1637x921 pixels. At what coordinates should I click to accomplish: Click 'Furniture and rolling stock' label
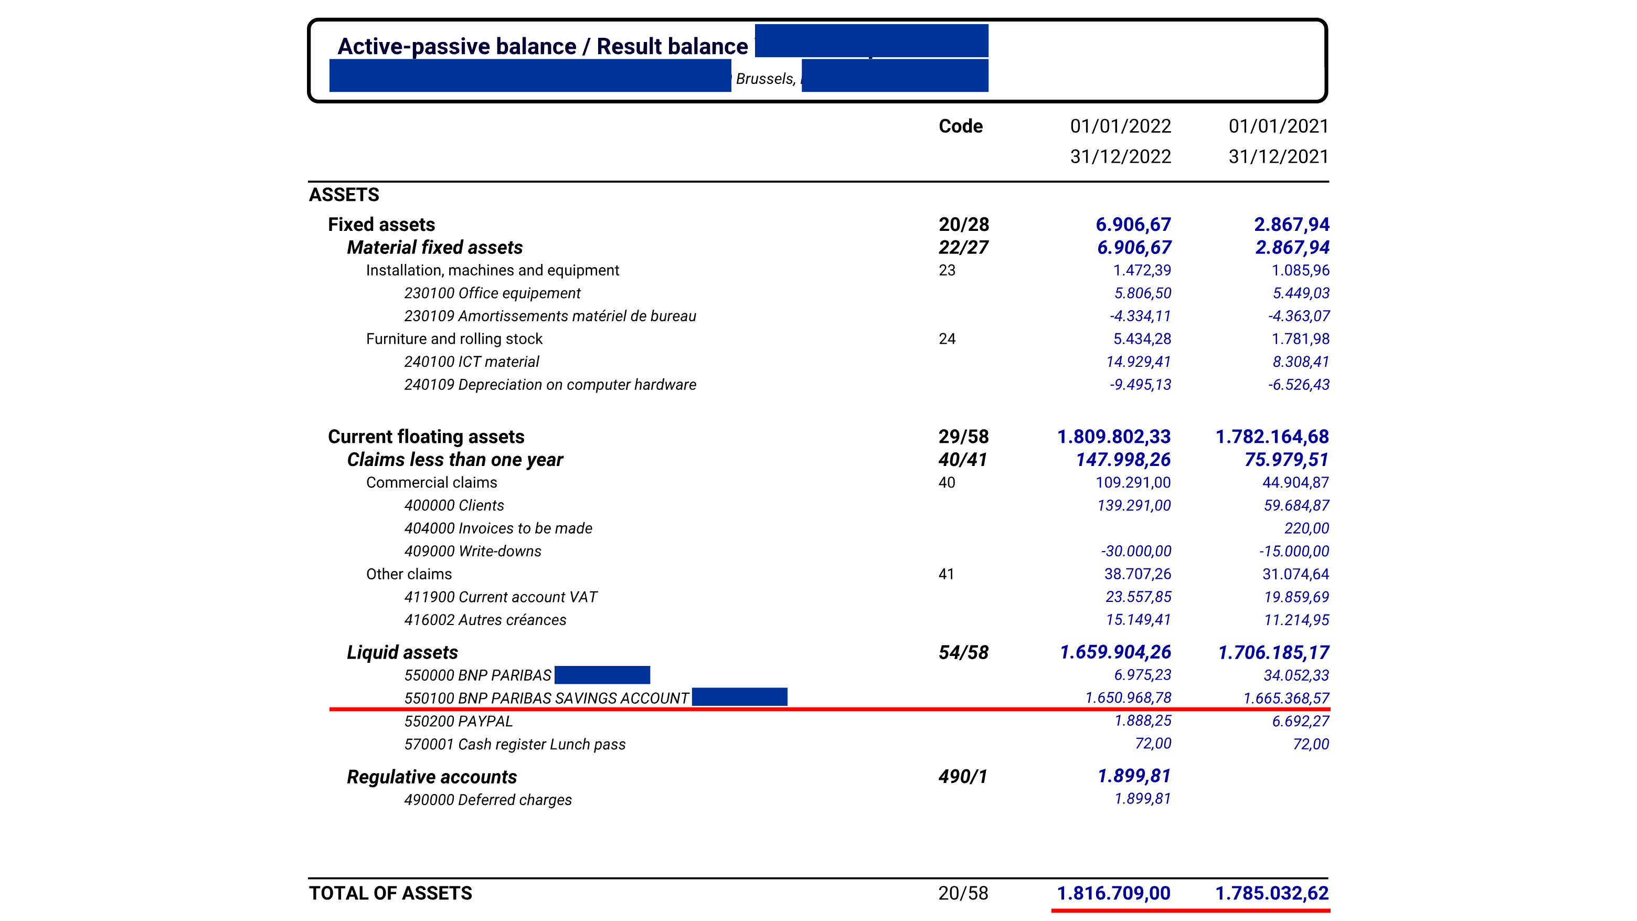454,339
